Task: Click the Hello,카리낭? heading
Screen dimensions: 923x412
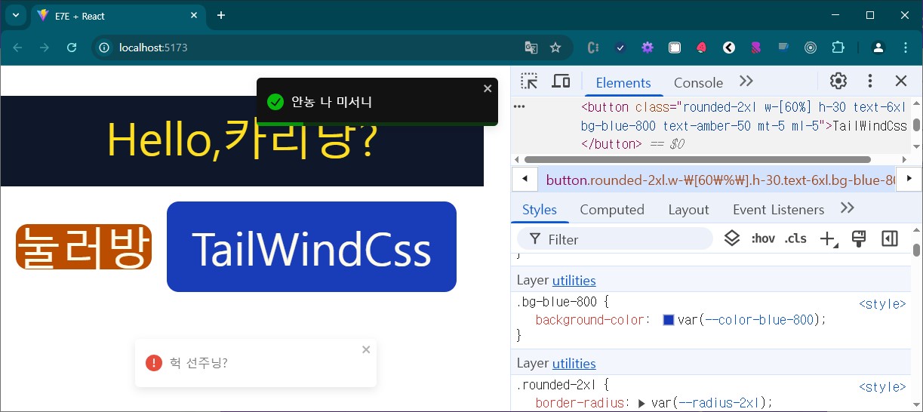Action: click(x=242, y=140)
